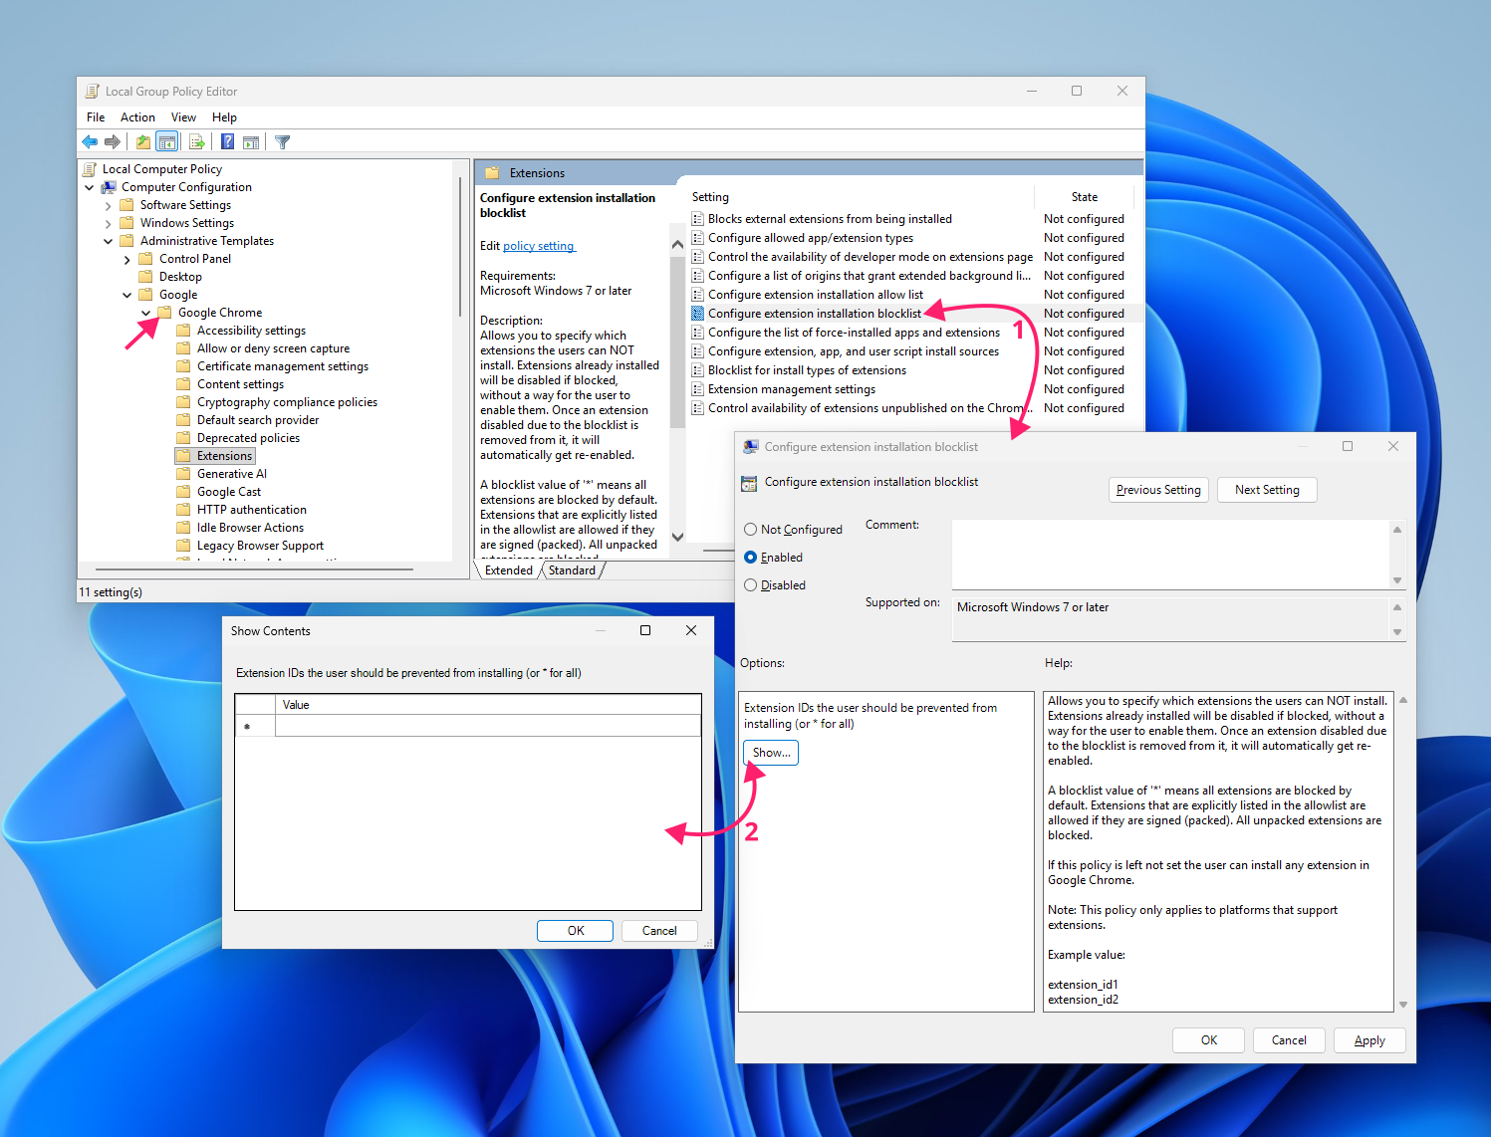Open the Help menu
Image resolution: width=1491 pixels, height=1137 pixels.
pos(224,117)
